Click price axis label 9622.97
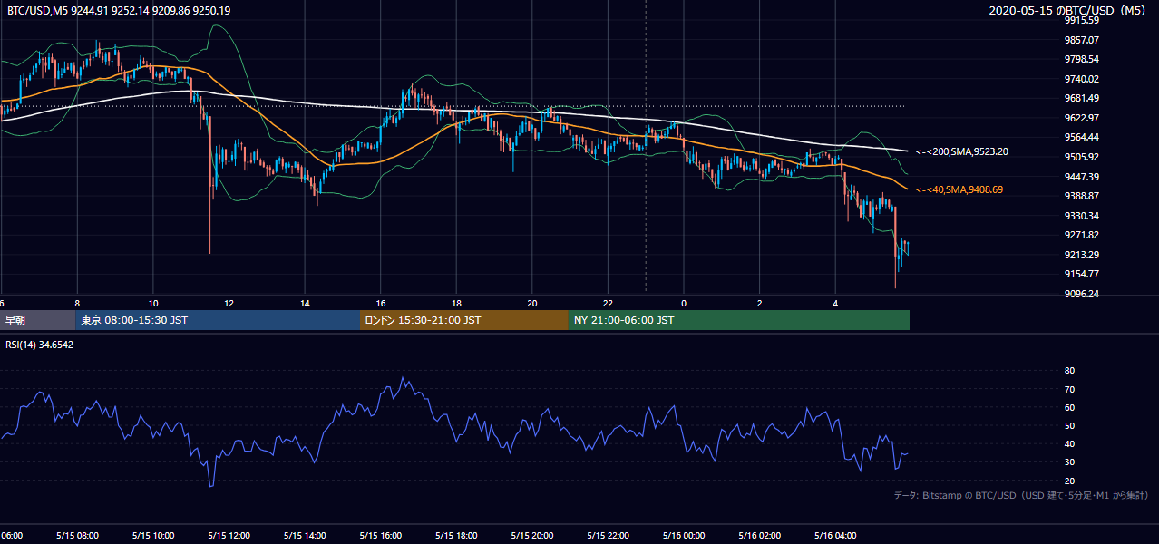1159x544 pixels. [x=1082, y=118]
